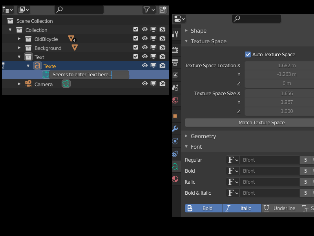Toggle the Italic style button
Image resolution: width=314 pixels, height=236 pixels.
click(x=242, y=208)
